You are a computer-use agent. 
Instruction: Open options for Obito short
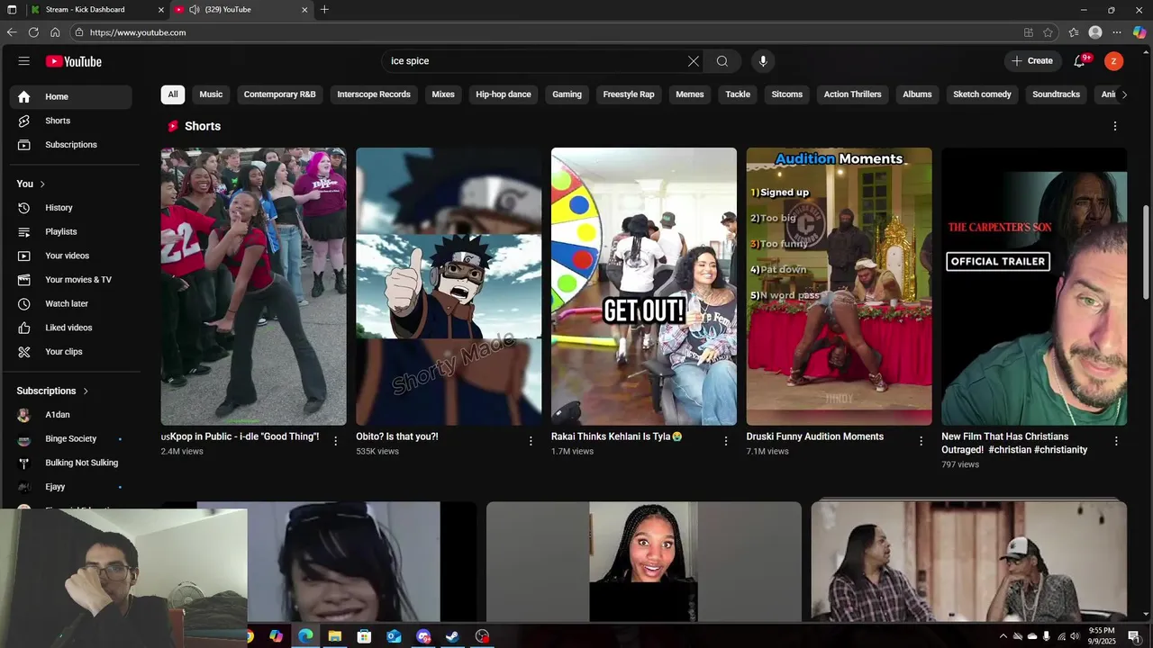coord(531,441)
